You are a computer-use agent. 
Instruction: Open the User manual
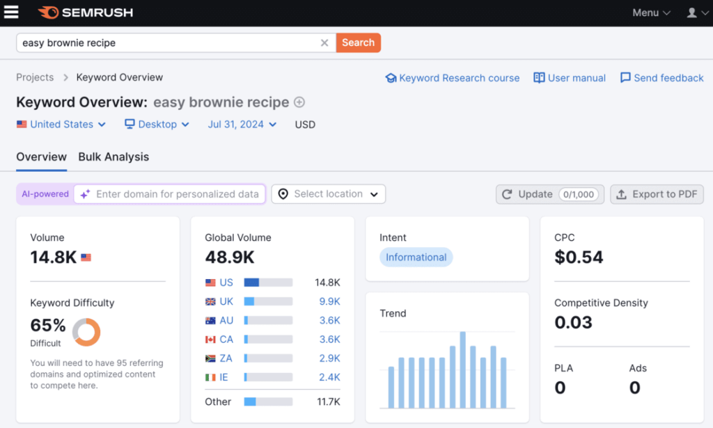pos(569,78)
